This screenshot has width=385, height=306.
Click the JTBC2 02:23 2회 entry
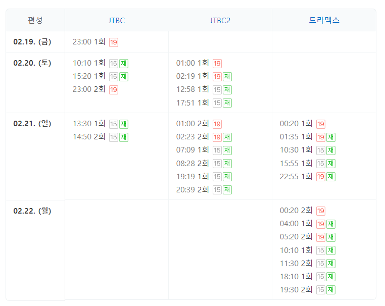(x=192, y=137)
